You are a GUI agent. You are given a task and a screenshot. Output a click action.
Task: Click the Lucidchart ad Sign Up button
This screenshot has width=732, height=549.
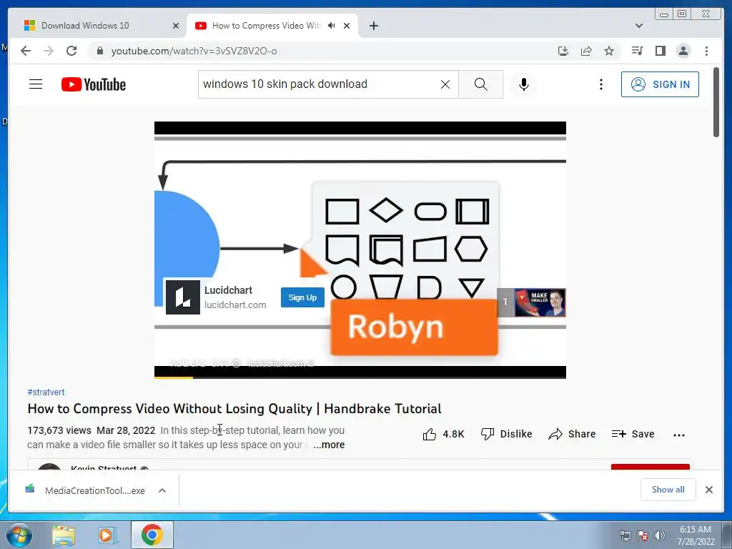tap(302, 297)
